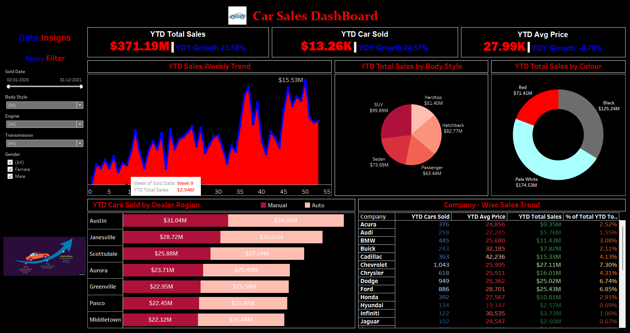Click the Data Insigns link
Viewport: 630px width, 333px height.
(45, 38)
